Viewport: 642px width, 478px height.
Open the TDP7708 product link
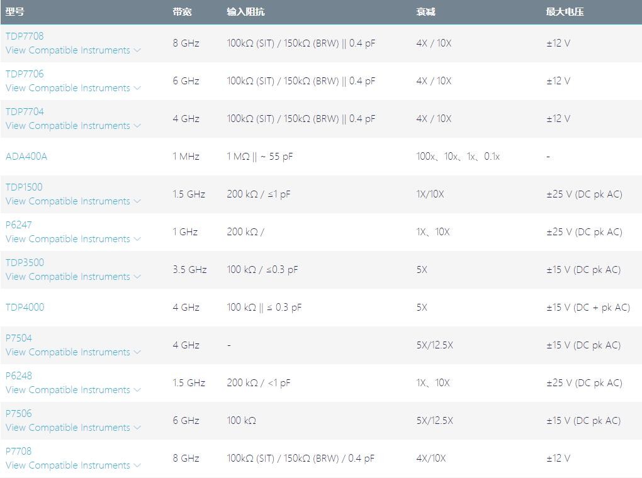[x=25, y=36]
